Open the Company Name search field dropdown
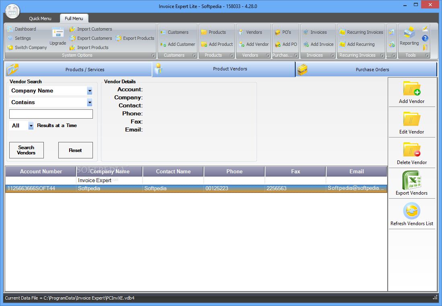Screen dimensions: 442x306 90,91
